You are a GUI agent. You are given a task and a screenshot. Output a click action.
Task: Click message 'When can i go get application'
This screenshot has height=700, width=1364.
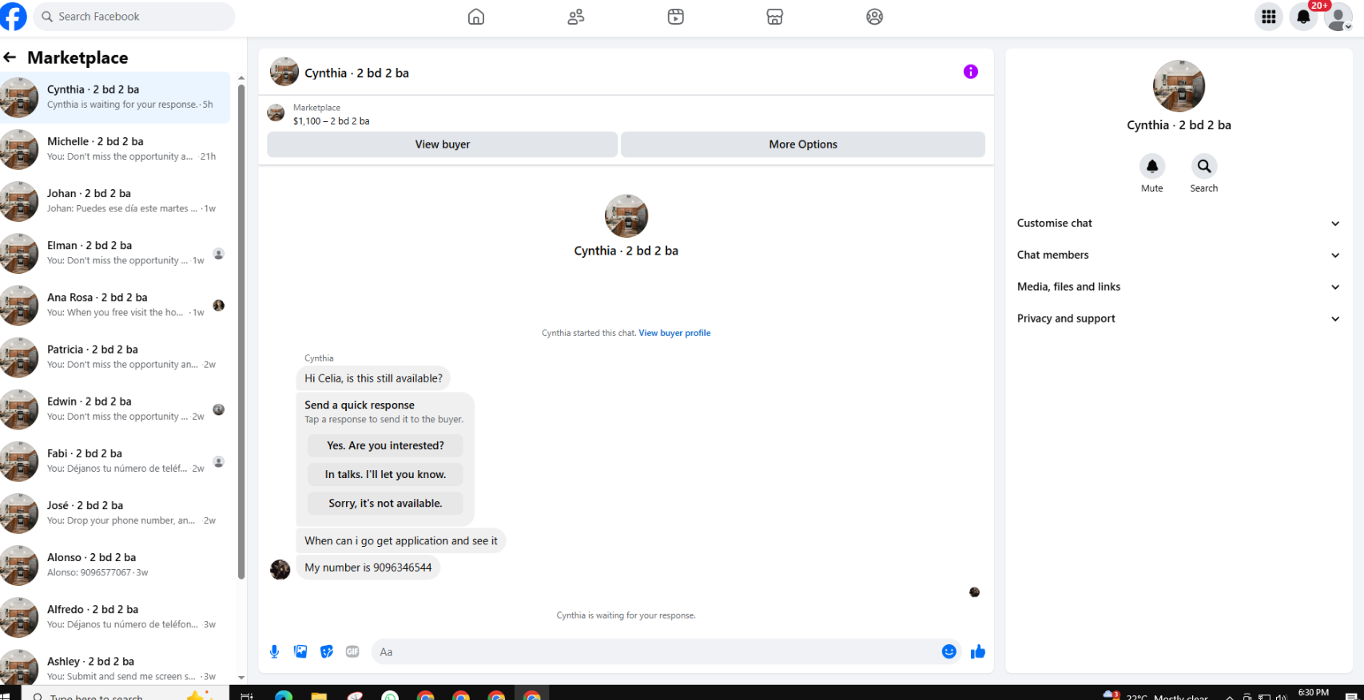click(x=401, y=540)
